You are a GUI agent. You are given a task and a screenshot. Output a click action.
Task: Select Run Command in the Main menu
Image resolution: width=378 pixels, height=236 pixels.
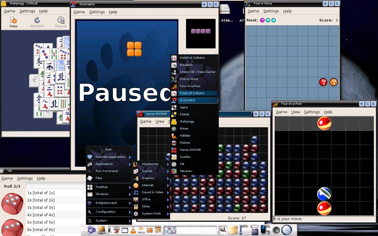tap(109, 171)
